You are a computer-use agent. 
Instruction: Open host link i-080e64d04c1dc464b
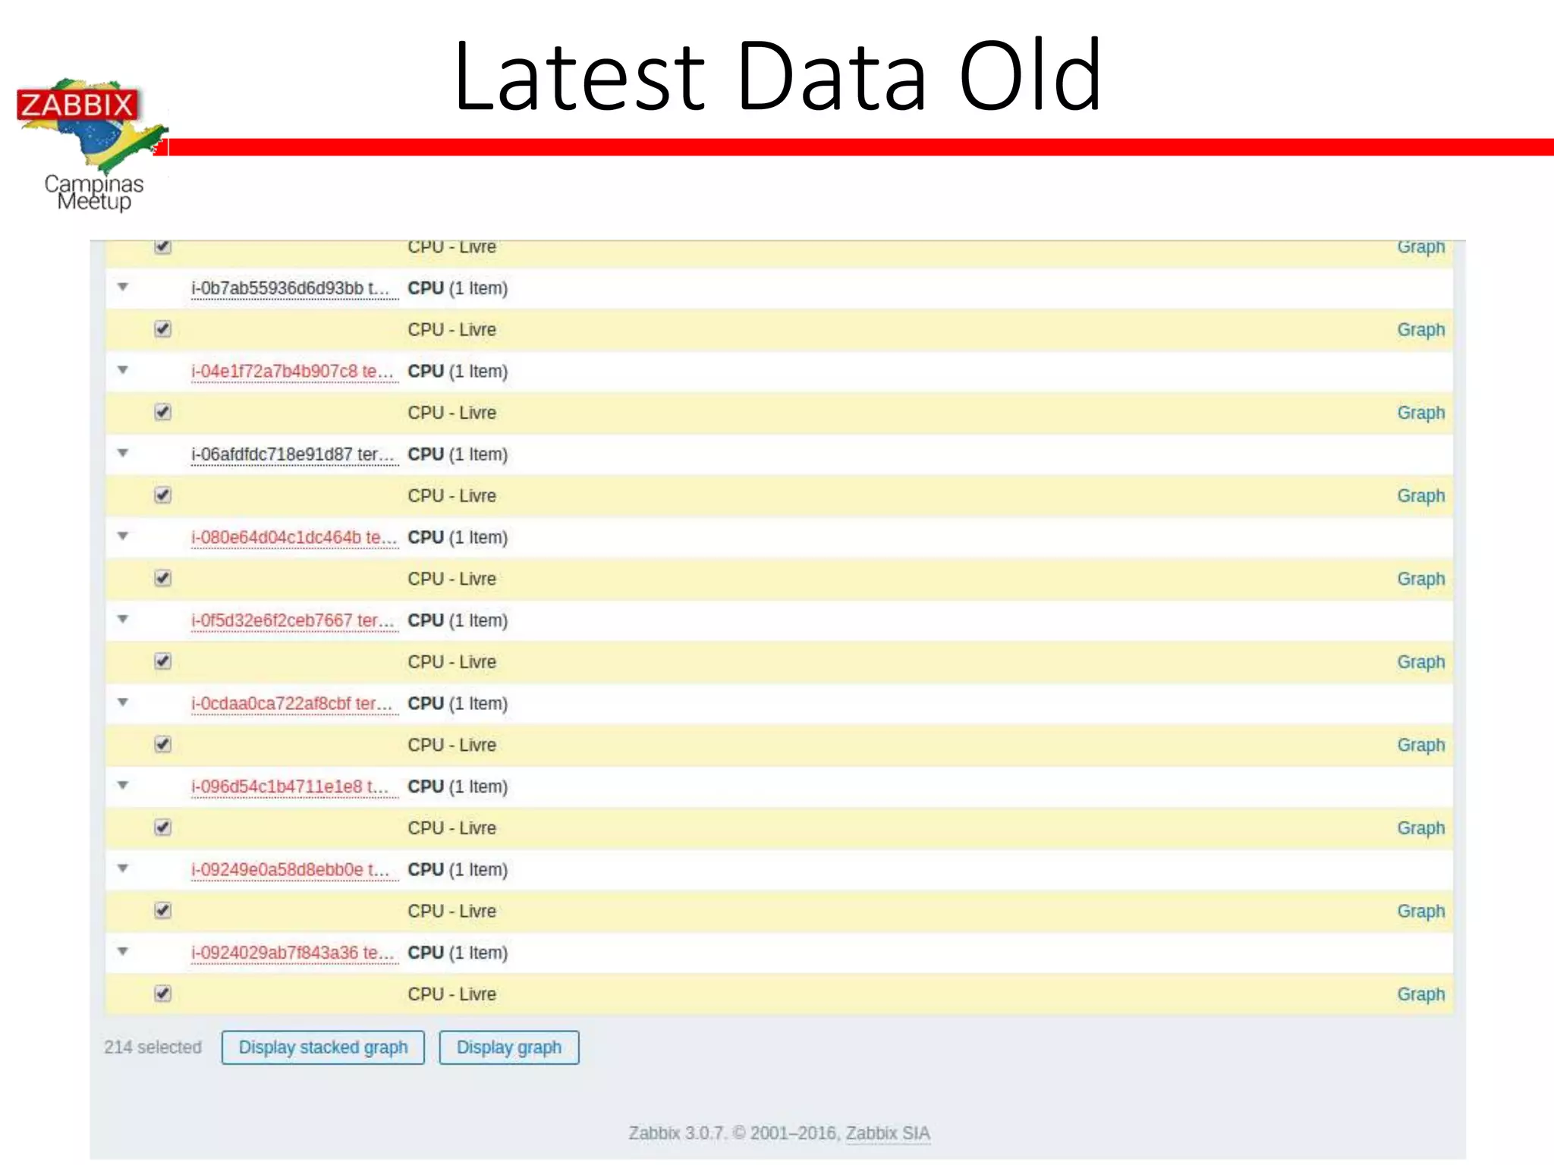coord(294,538)
